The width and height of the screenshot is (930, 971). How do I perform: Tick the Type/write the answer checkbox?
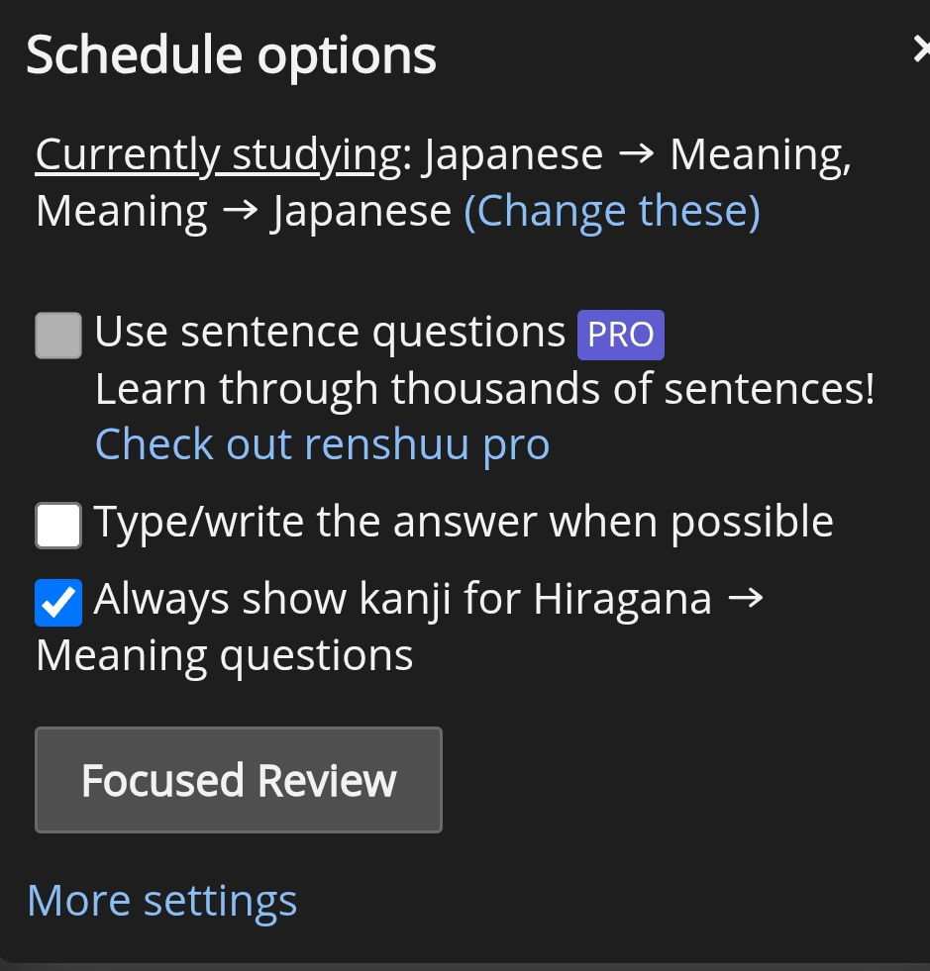[x=58, y=525]
